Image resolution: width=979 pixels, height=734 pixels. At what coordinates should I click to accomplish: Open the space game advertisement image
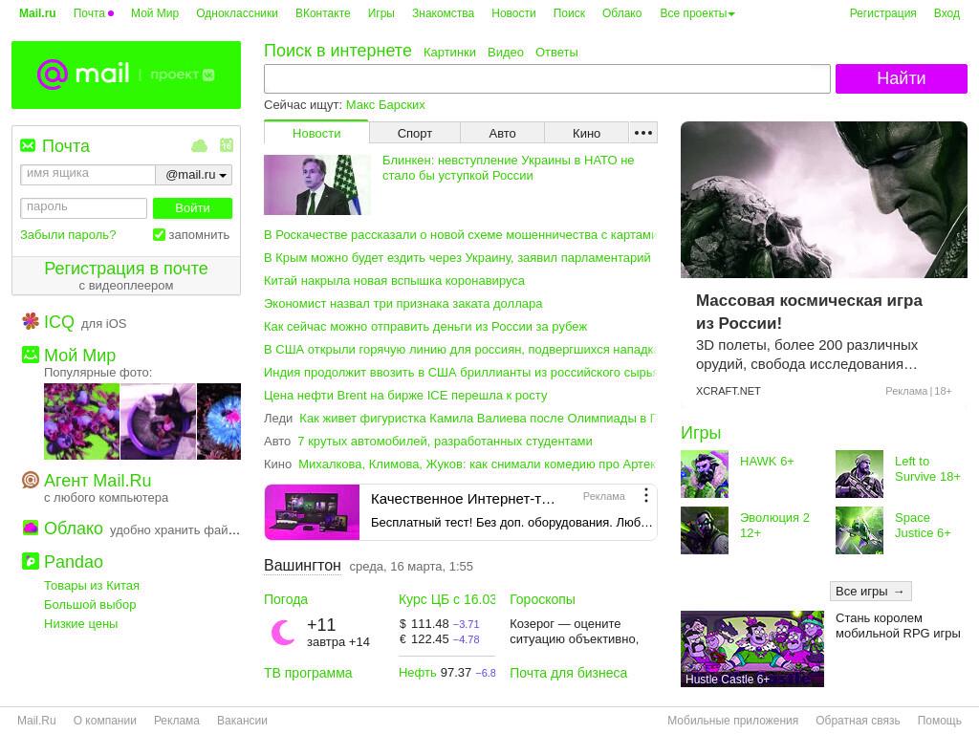click(824, 200)
